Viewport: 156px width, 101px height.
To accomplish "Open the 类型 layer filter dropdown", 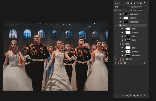I will point(120,3).
